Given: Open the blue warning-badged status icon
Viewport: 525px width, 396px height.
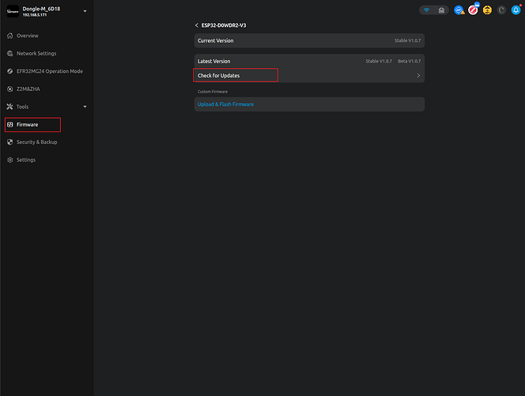Looking at the screenshot, I should (x=459, y=10).
